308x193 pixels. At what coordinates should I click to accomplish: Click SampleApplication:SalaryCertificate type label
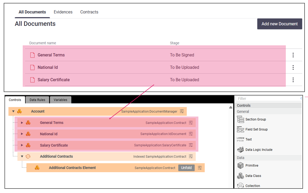[x=160, y=145]
